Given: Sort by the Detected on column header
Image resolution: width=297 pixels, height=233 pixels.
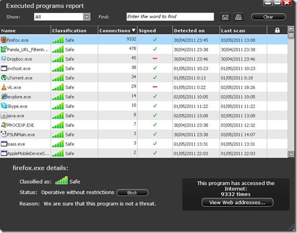Looking at the screenshot, I should point(189,31).
